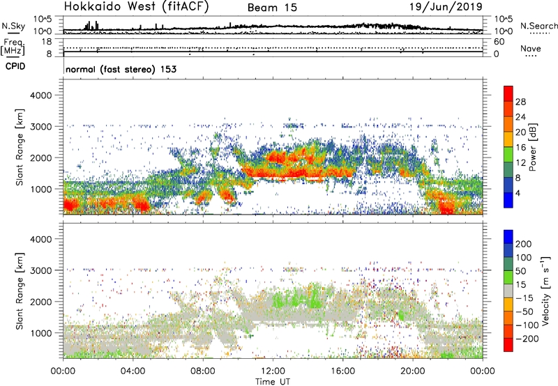Click the 'Velocity [m s-1]' colorbar title
The image size is (558, 386).
pyautogui.click(x=545, y=291)
